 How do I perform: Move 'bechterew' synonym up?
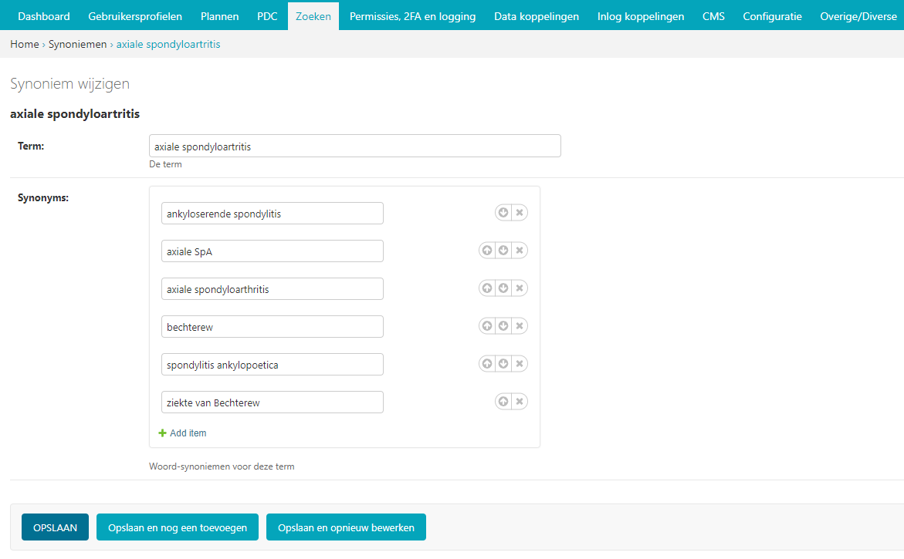[x=487, y=326]
